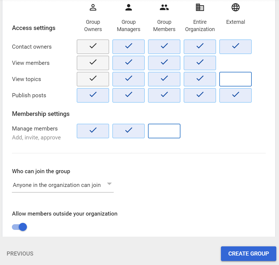Turn off Allow members outside your organization

coord(20,227)
